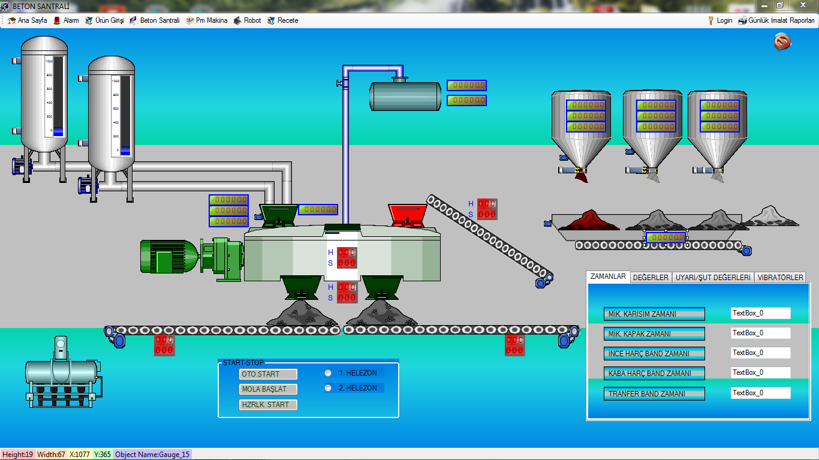Screen dimensions: 819x460
Task: Click Login in the toolbar
Action: point(719,20)
